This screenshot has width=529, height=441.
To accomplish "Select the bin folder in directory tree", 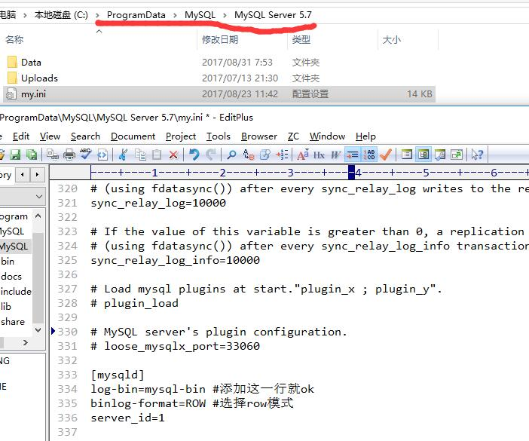I will 8,262.
